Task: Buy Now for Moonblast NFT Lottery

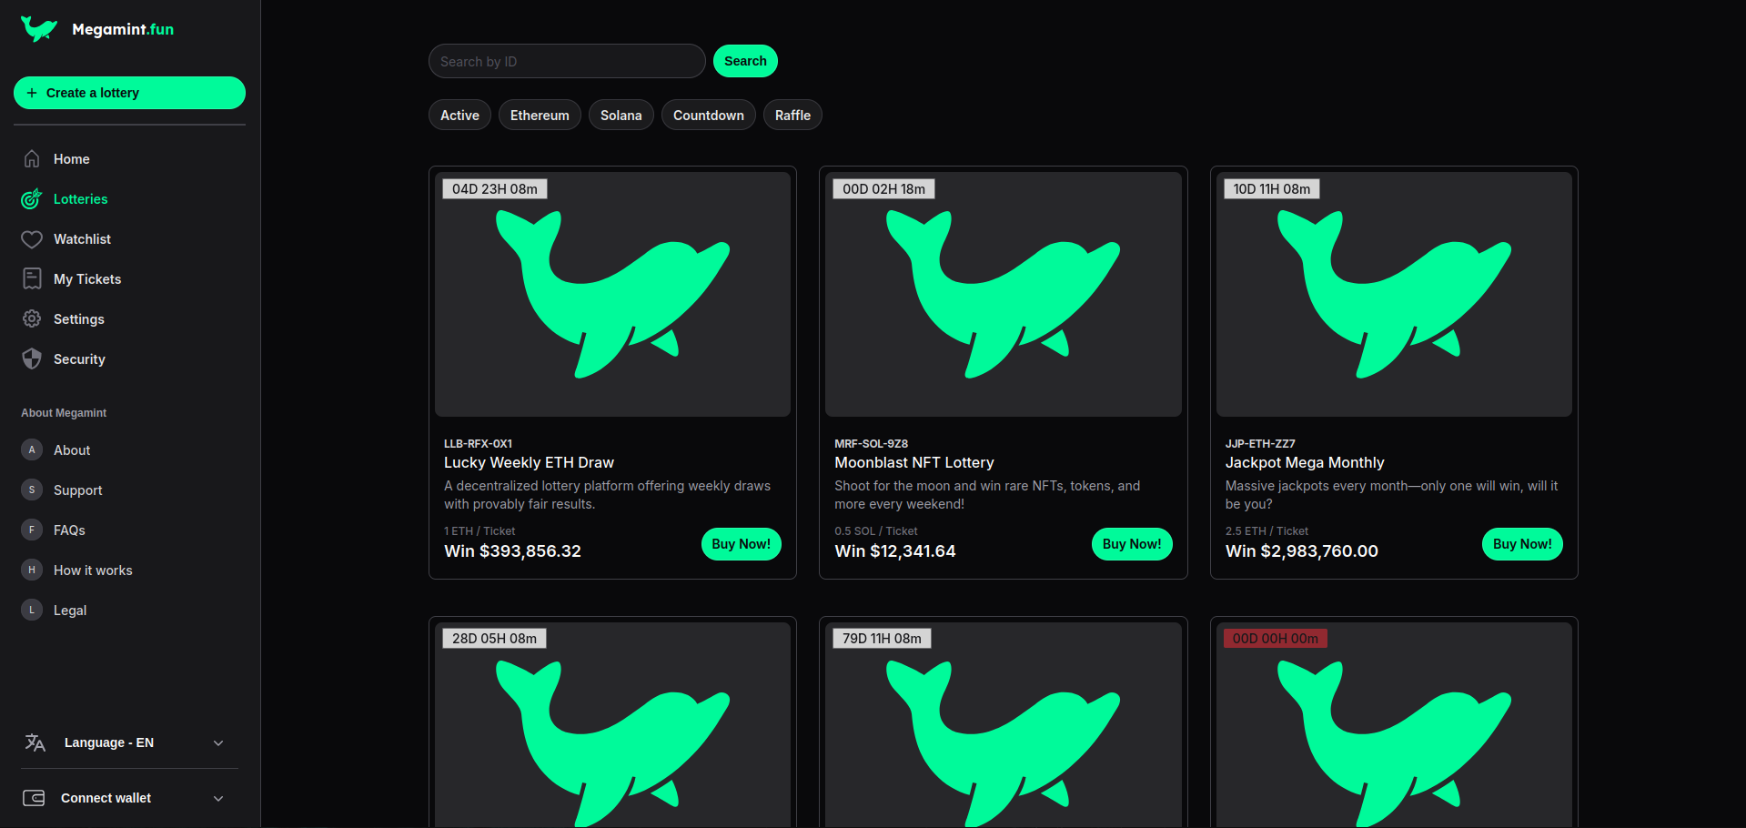Action: 1131,544
